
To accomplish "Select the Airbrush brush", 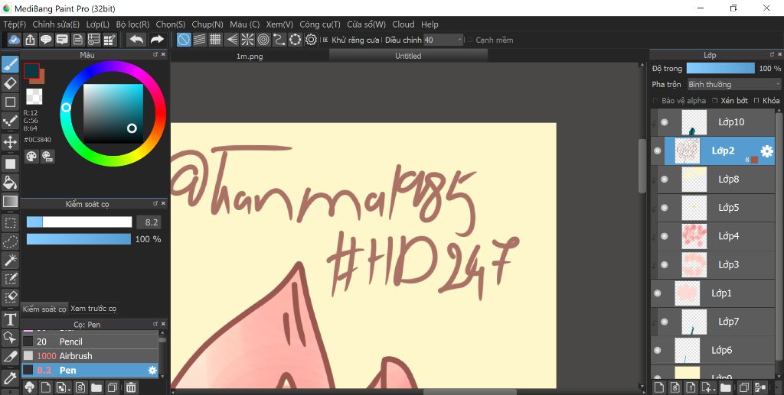I will coord(90,356).
